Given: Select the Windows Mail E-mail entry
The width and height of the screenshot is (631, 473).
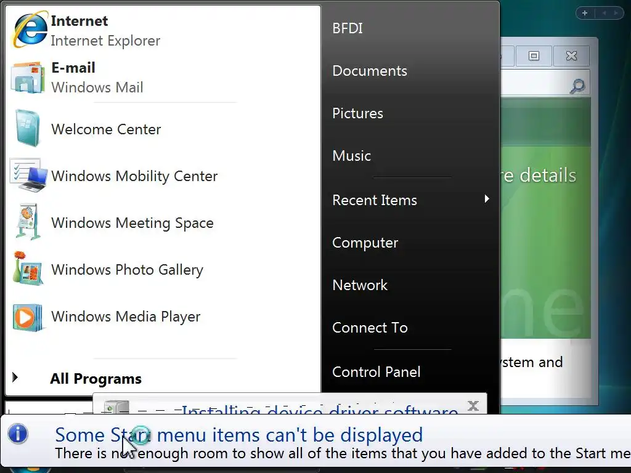Looking at the screenshot, I should click(x=97, y=77).
